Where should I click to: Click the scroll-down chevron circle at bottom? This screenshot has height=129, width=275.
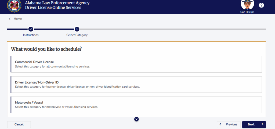click(136, 119)
